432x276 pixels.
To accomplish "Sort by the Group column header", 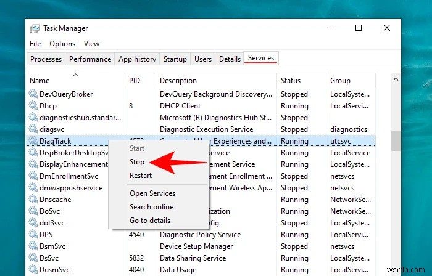I will (351, 81).
